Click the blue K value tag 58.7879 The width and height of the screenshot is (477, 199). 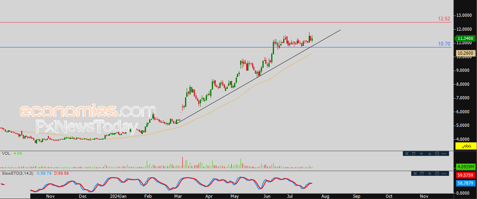tap(466, 183)
